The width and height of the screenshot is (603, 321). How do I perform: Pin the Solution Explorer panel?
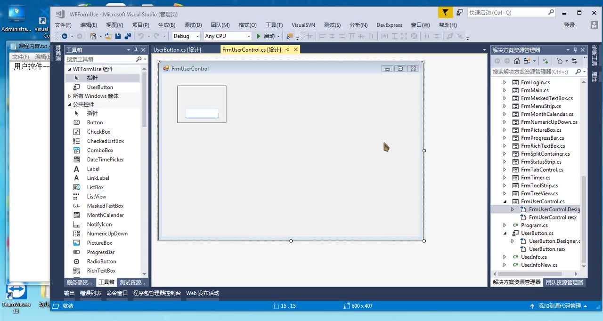click(575, 50)
